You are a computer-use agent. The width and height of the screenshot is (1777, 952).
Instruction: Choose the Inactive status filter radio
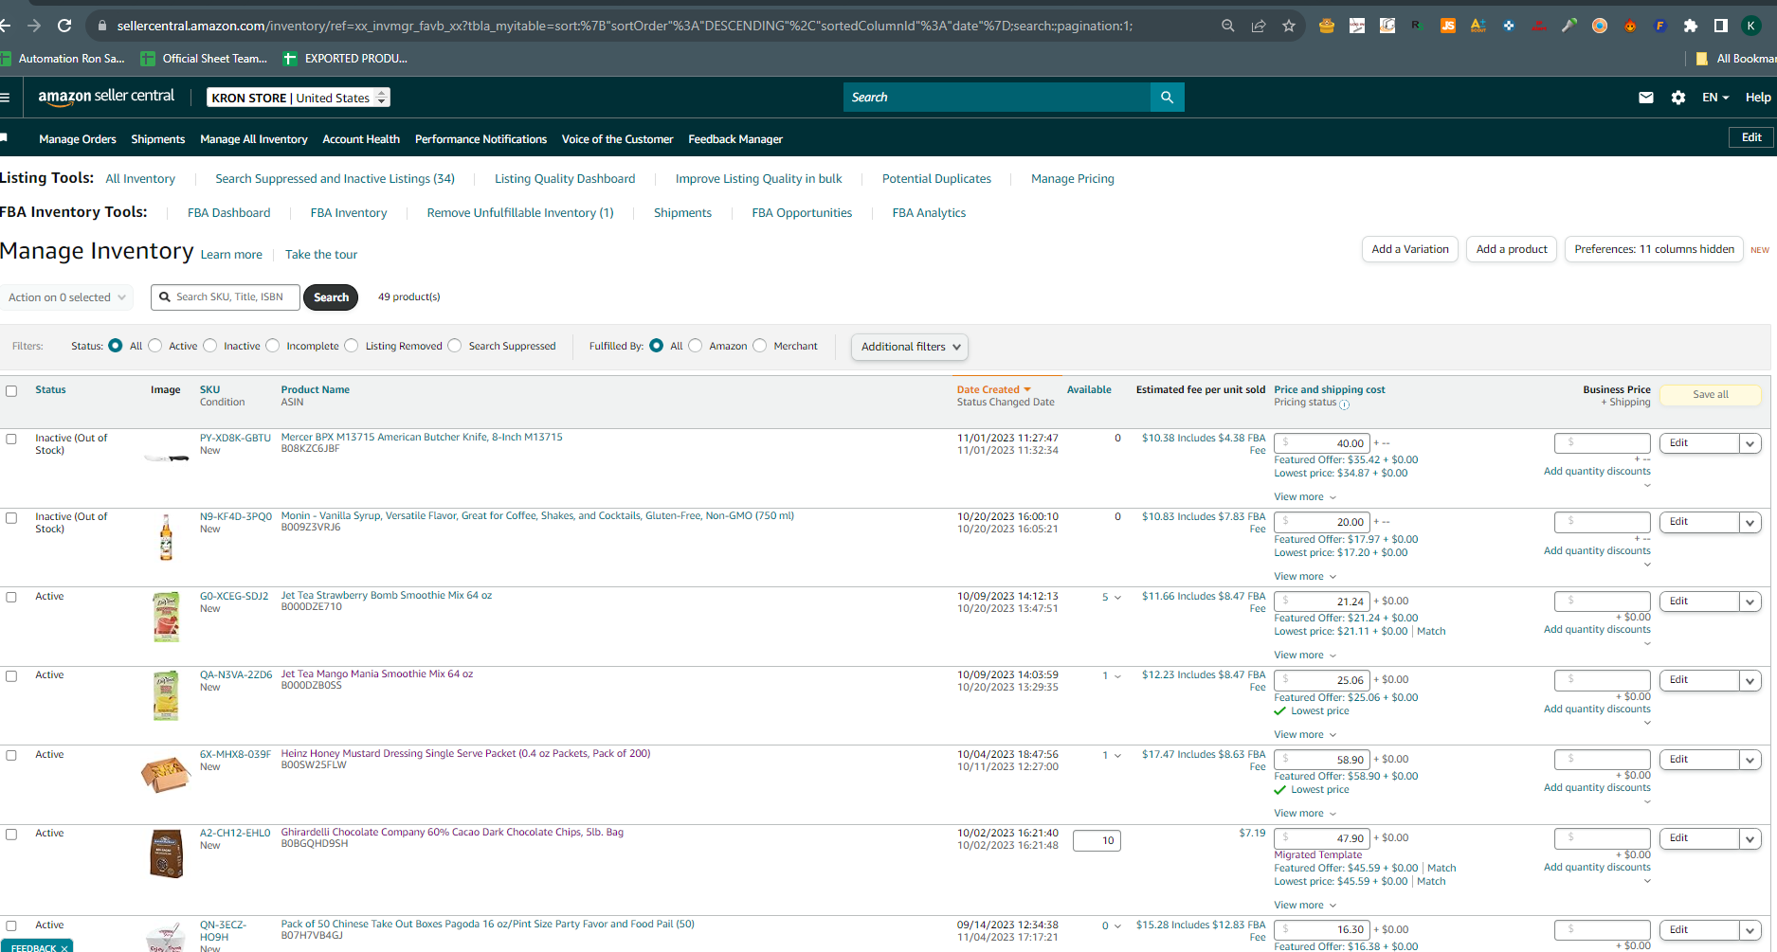click(210, 346)
